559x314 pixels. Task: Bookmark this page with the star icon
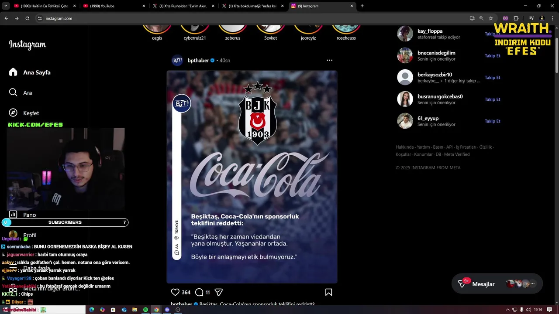(491, 18)
